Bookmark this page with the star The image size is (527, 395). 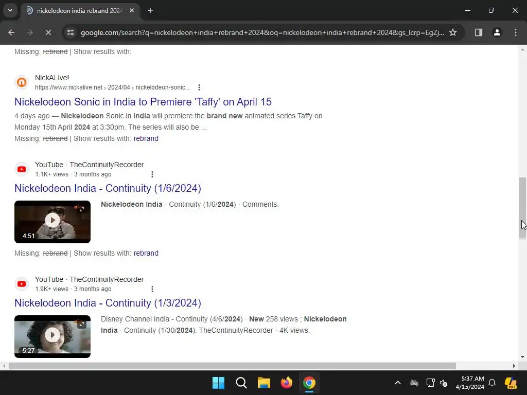point(453,32)
